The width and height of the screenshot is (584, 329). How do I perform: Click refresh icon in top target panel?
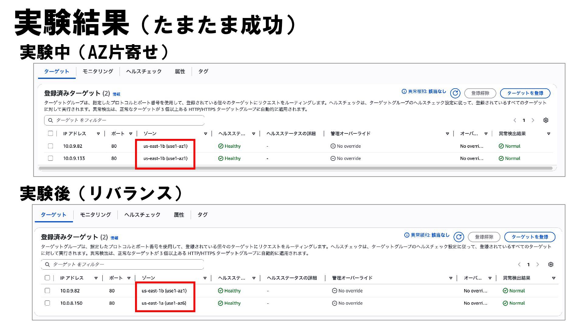pyautogui.click(x=455, y=93)
